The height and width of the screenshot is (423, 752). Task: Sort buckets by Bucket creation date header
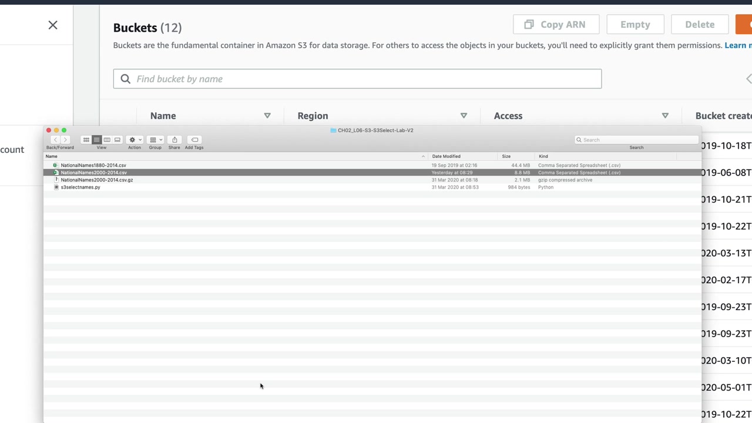coord(723,116)
